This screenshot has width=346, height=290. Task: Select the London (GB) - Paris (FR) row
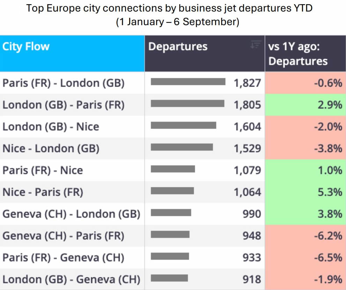coord(173,105)
